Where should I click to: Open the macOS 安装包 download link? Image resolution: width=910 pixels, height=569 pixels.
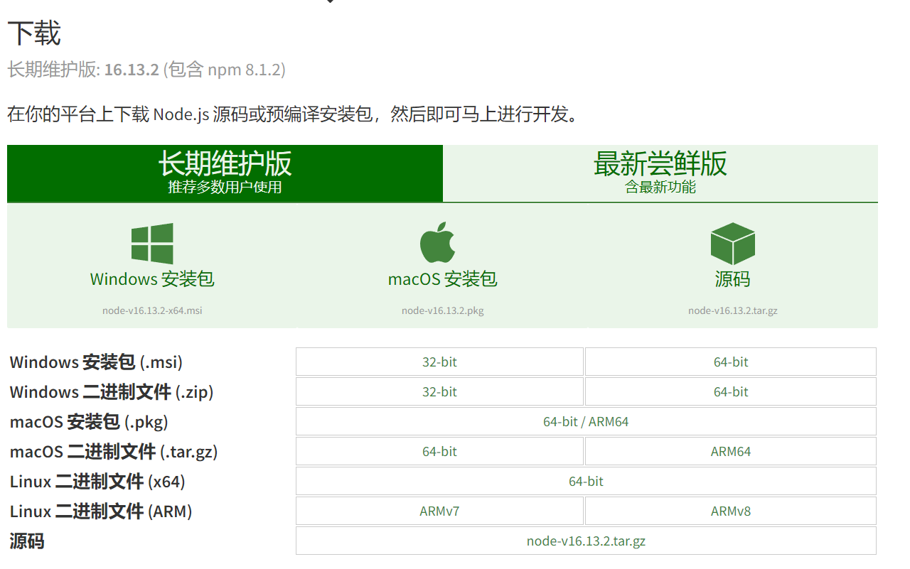[x=442, y=279]
